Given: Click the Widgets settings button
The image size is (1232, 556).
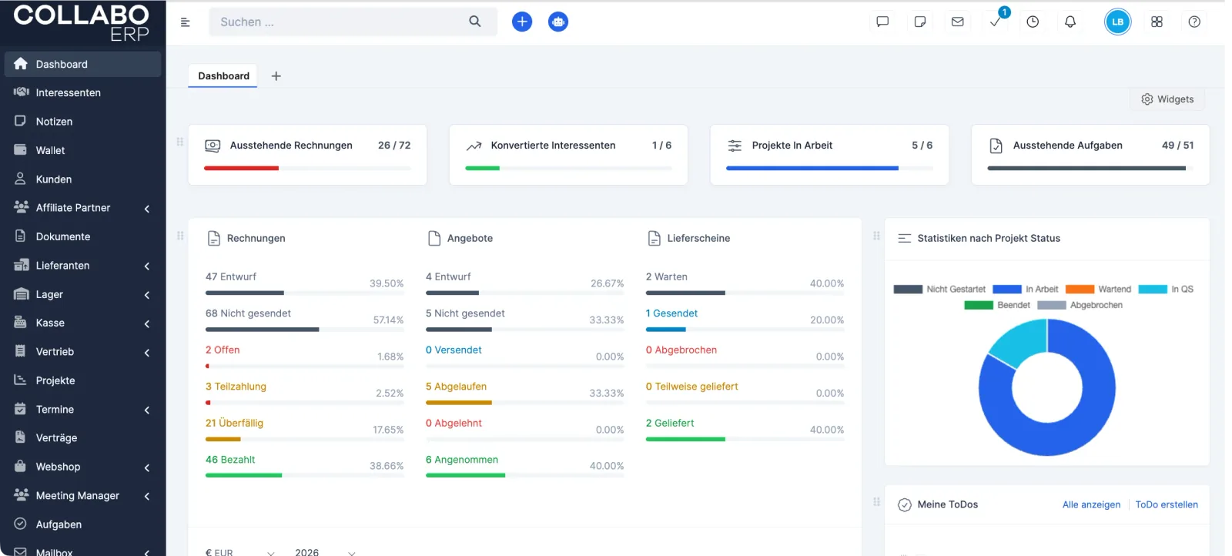Looking at the screenshot, I should [x=1167, y=99].
